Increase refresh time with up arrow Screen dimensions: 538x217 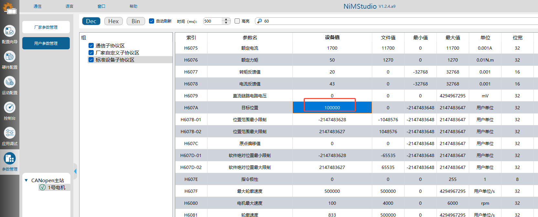(226, 19)
